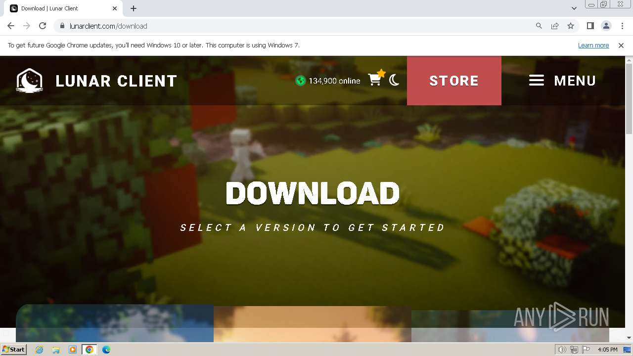This screenshot has width=633, height=356.
Task: Click the padlock site info icon
Action: 62,26
